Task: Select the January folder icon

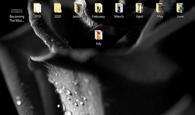Action: [x=78, y=8]
